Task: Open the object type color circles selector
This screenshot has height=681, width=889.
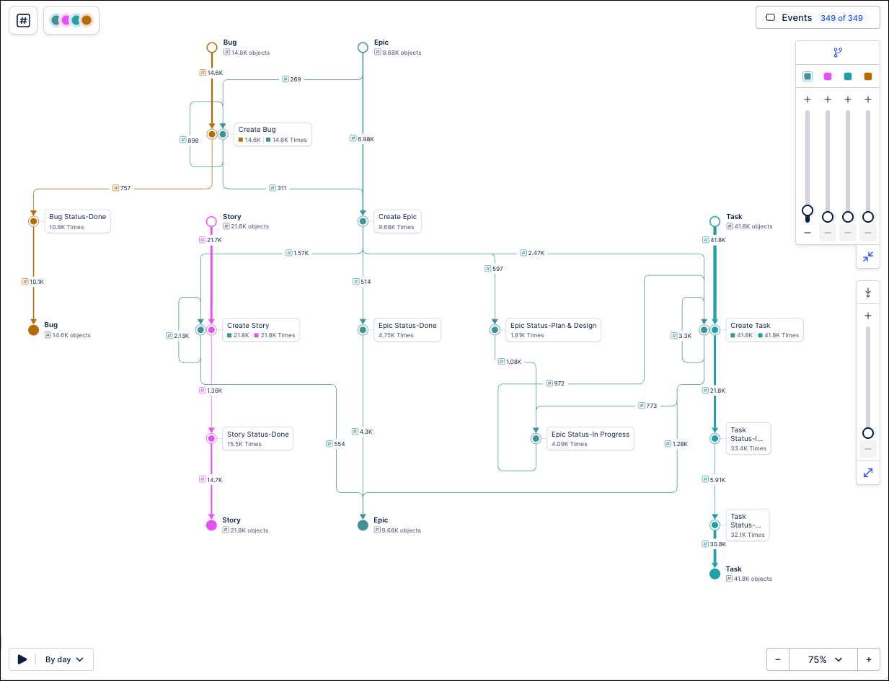Action: pyautogui.click(x=71, y=20)
